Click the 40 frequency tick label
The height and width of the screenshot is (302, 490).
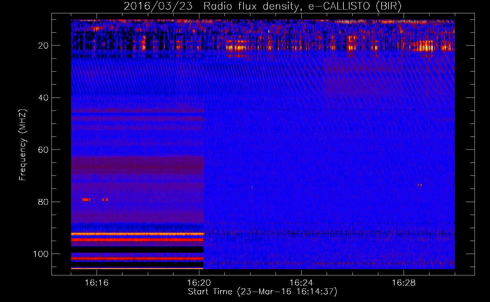click(x=43, y=98)
